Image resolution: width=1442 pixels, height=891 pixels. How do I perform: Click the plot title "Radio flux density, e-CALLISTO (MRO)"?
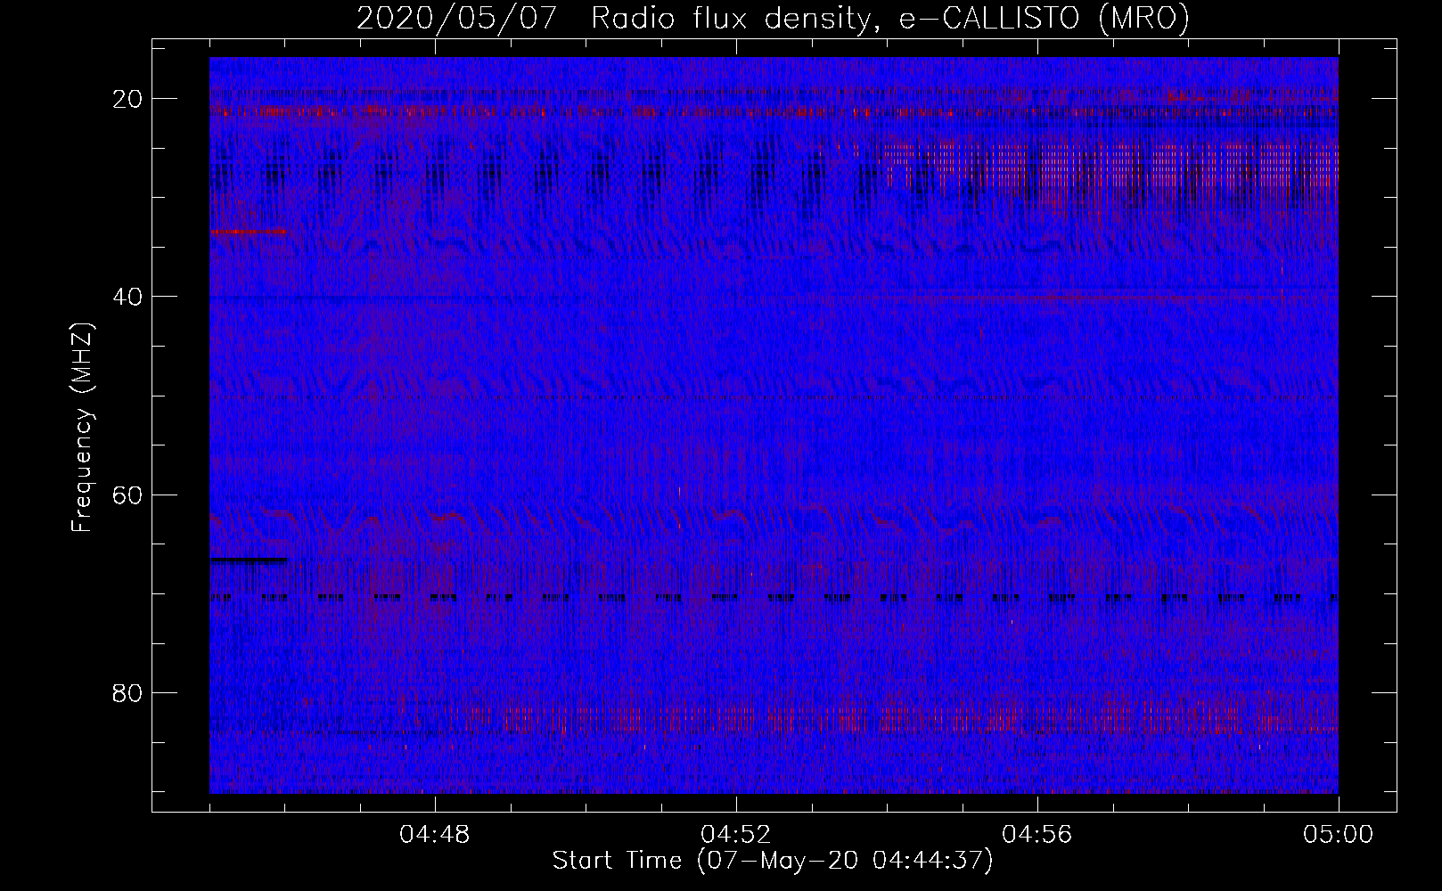[x=889, y=19]
